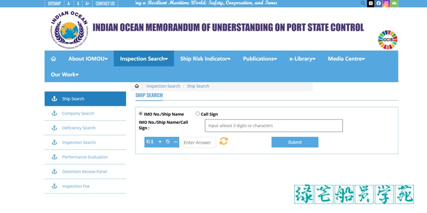
Task: Click the Submit button
Action: pos(295,142)
